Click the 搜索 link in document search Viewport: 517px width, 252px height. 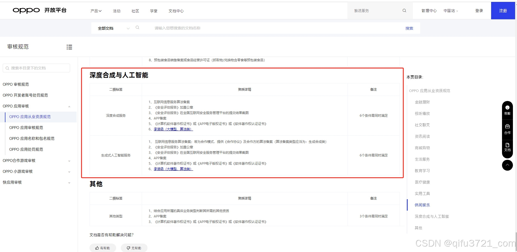click(x=409, y=28)
